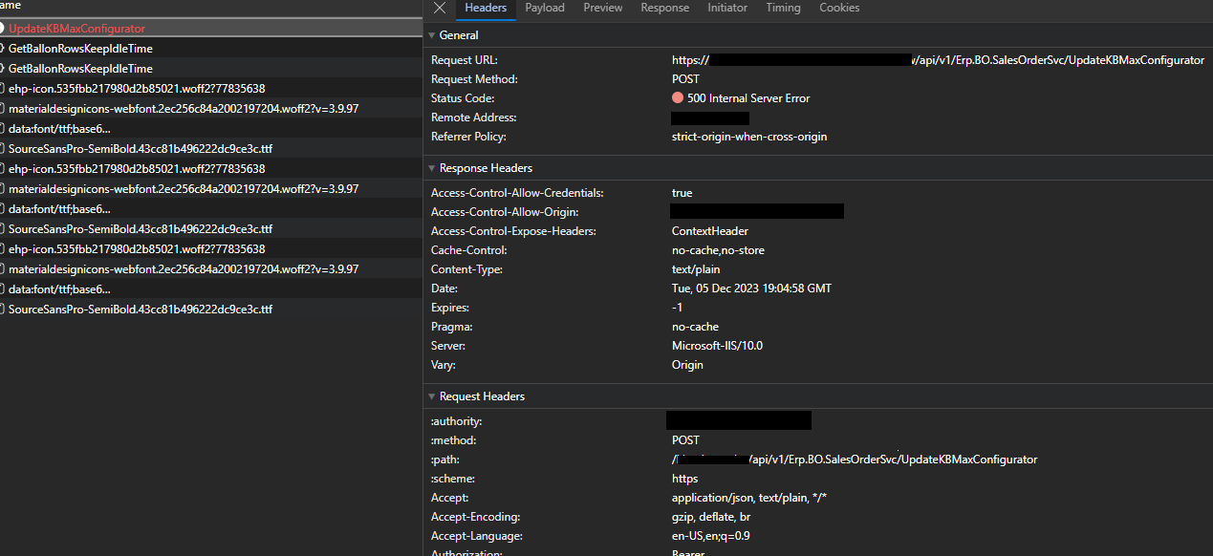Click the Pragma header name

point(451,327)
